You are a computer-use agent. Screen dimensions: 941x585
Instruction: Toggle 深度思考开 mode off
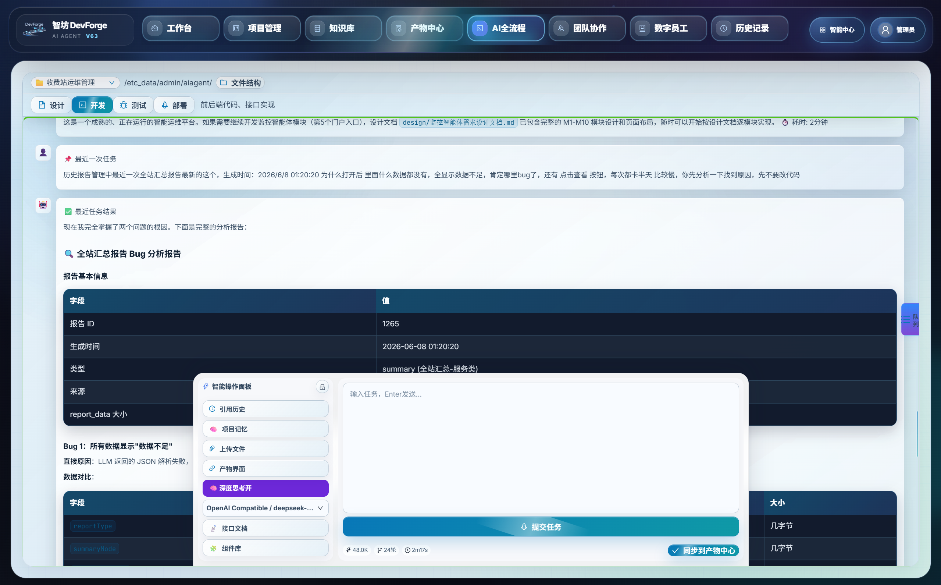[x=265, y=488]
